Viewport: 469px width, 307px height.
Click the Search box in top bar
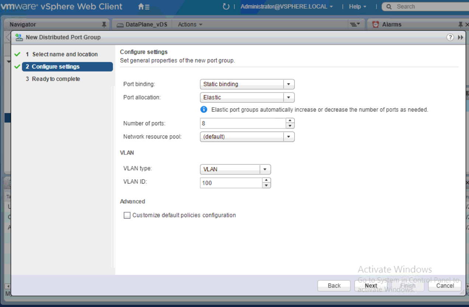point(425,7)
